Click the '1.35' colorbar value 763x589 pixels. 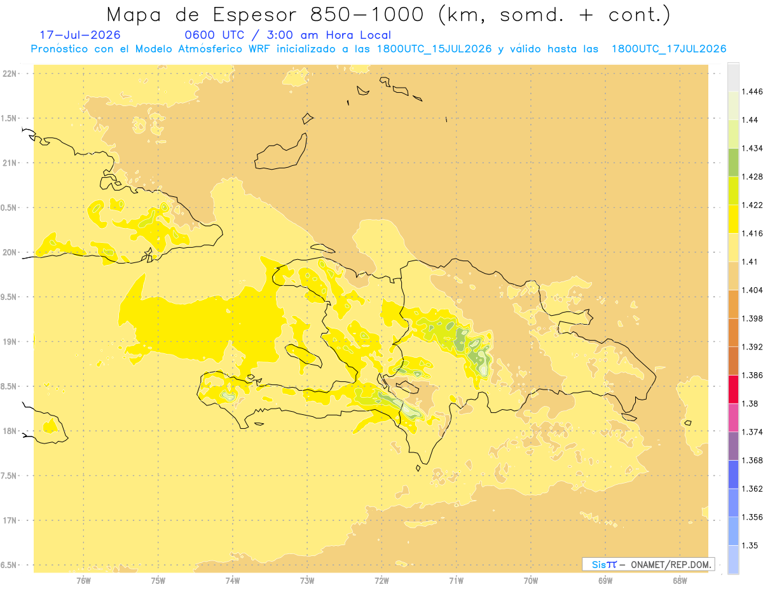(750, 545)
